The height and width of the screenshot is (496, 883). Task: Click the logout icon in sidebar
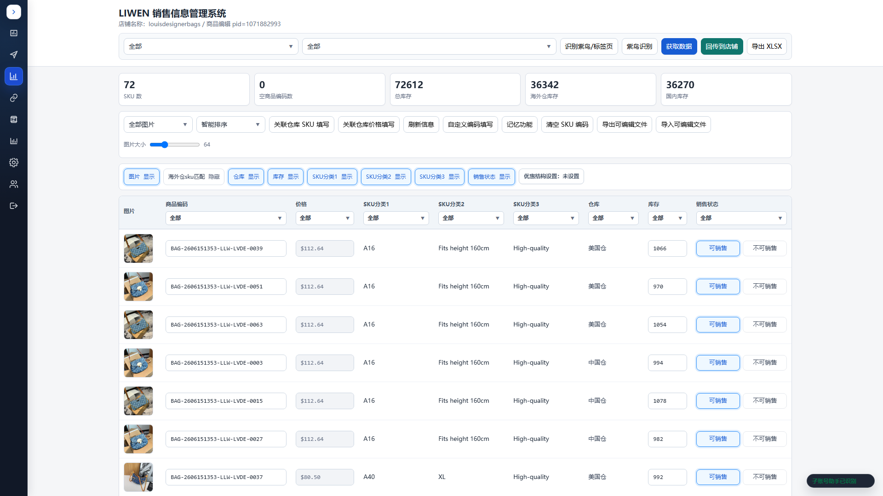click(x=14, y=206)
